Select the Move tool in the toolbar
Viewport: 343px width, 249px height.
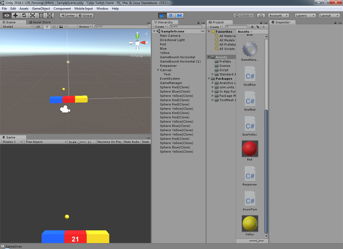pyautogui.click(x=15, y=15)
